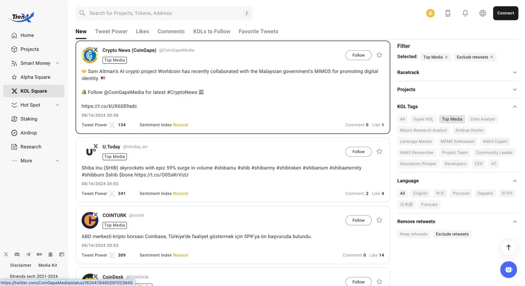Follow the COINTURK account

[x=358, y=220]
